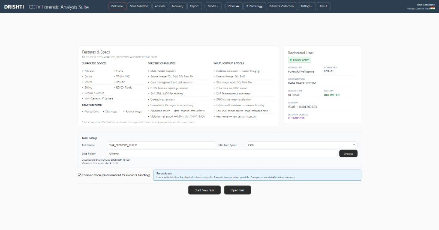Click 'Formatted / Damaged drive recovery' line

171,105
